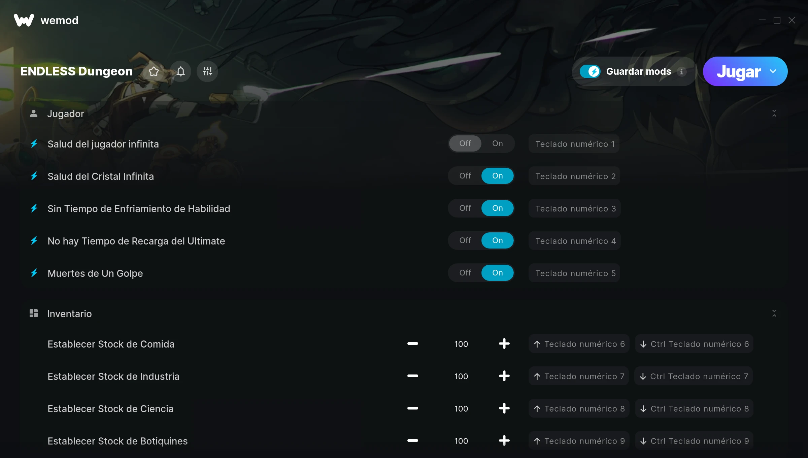
Task: Click the WeMod logo icon
Action: click(x=24, y=20)
